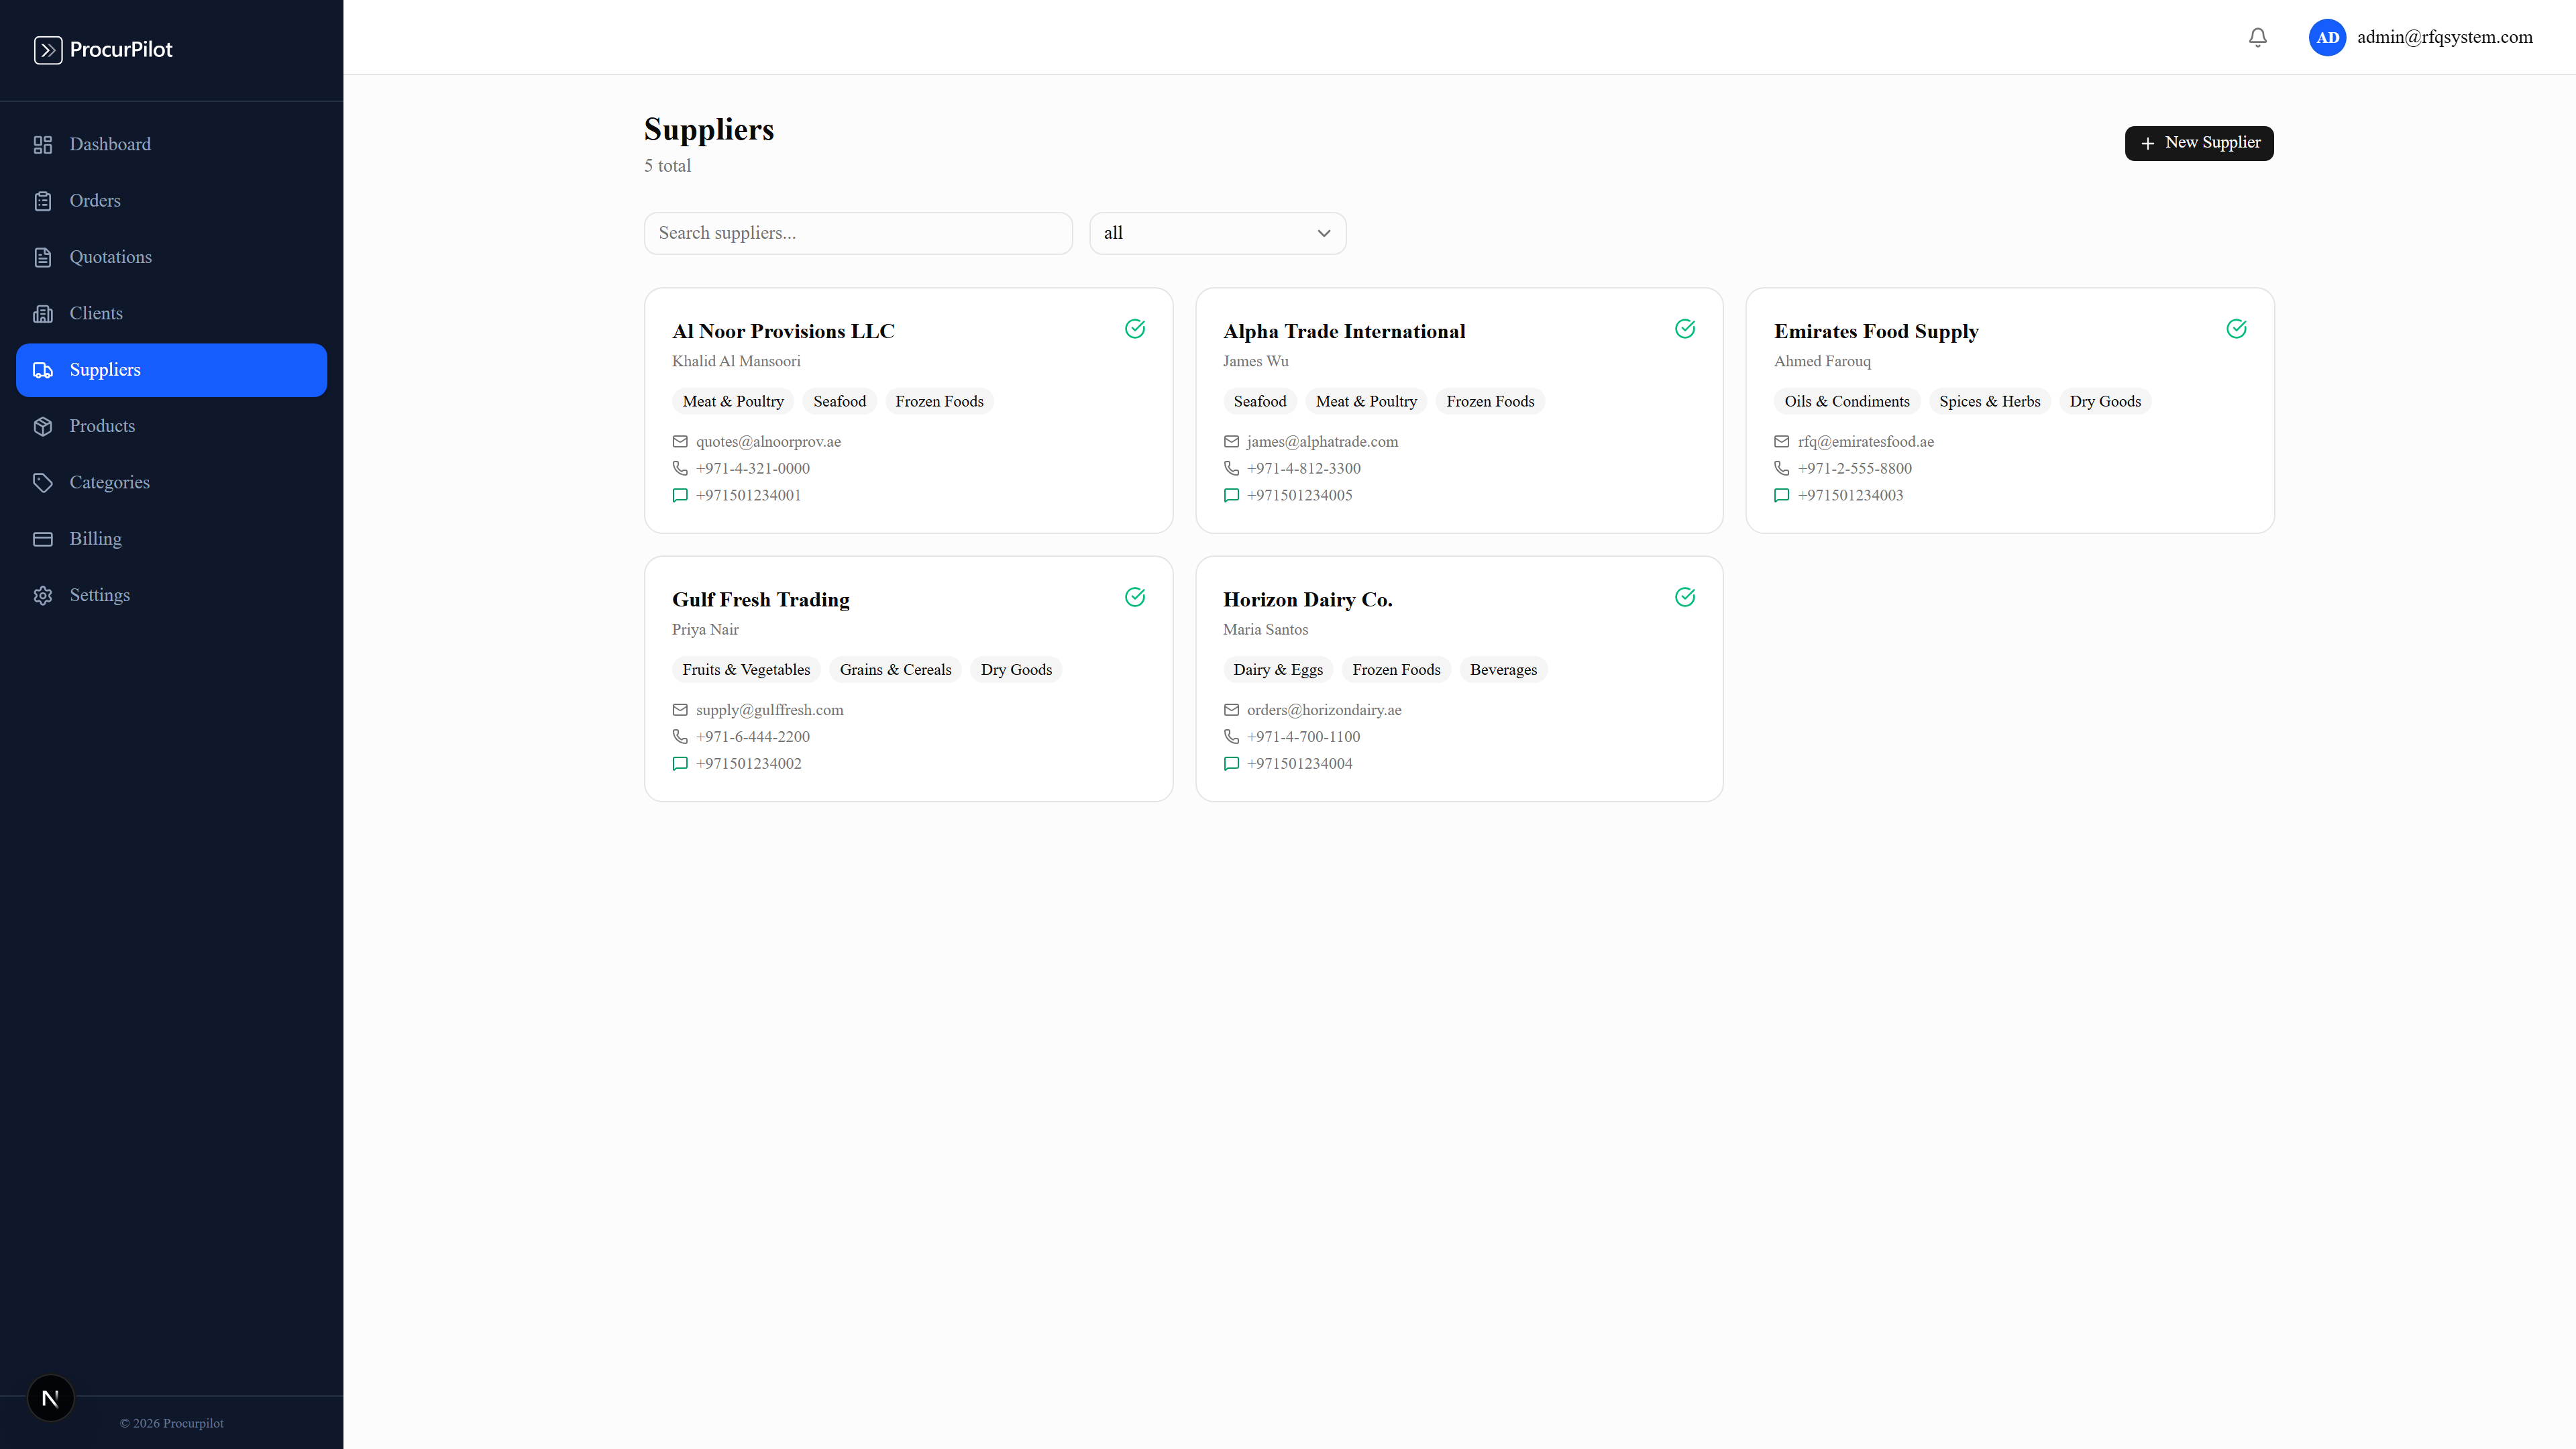The width and height of the screenshot is (2576, 1449).
Task: Click verified checkmark on Gulf Fresh Trading
Action: 1135,597
